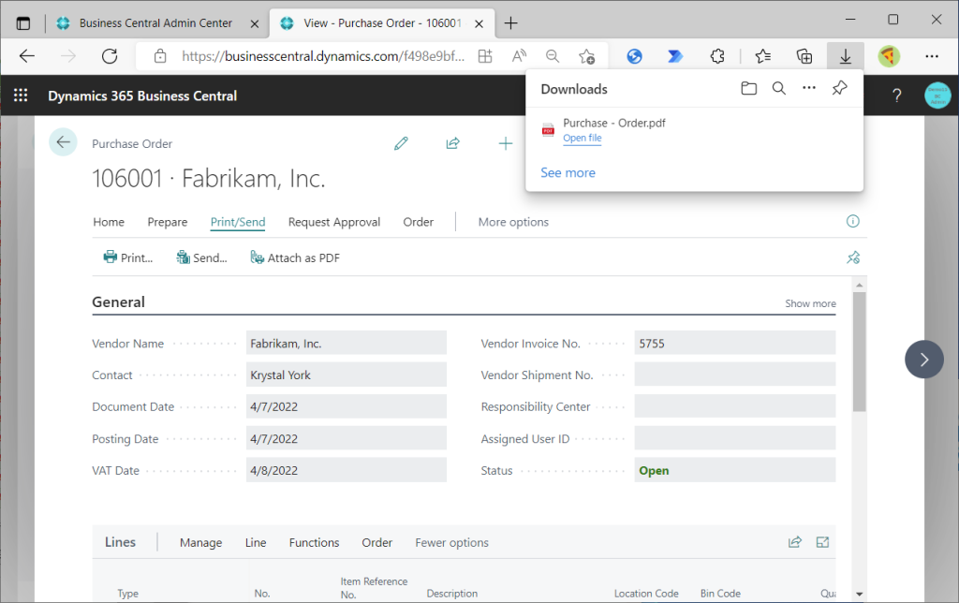Activate Read Aloud icon in address bar
959x603 pixels.
(519, 56)
